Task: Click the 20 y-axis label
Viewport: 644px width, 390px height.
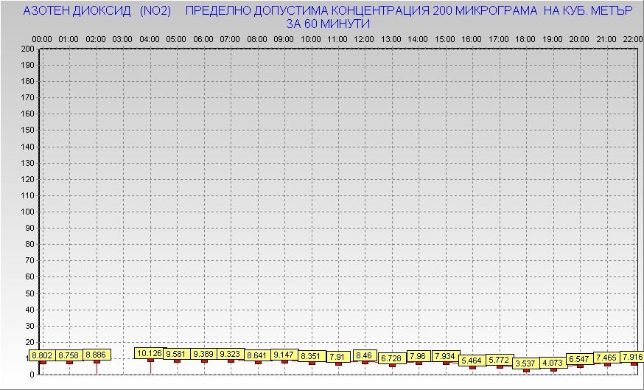Action: [x=31, y=342]
